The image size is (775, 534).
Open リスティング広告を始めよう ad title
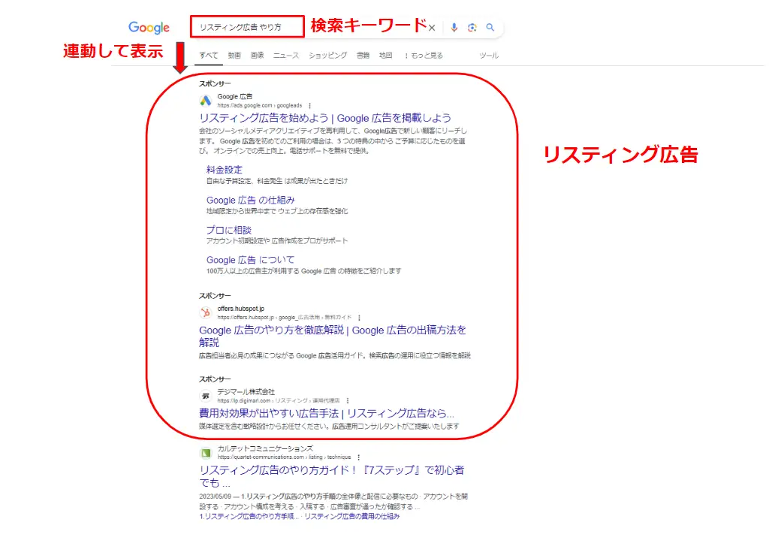coord(325,118)
